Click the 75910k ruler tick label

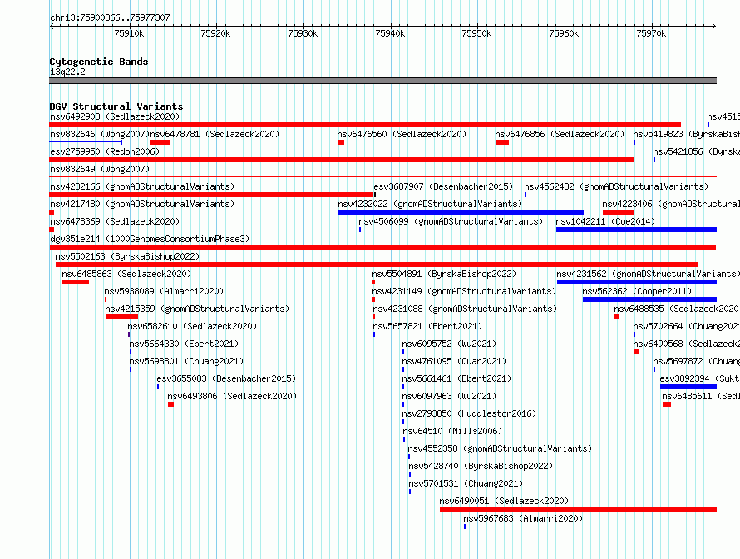click(129, 33)
